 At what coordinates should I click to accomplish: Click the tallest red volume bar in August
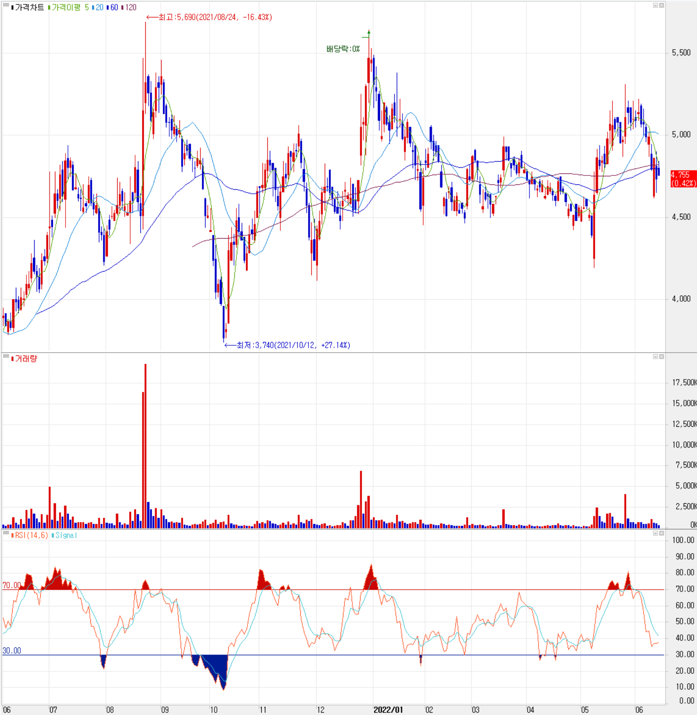point(145,446)
